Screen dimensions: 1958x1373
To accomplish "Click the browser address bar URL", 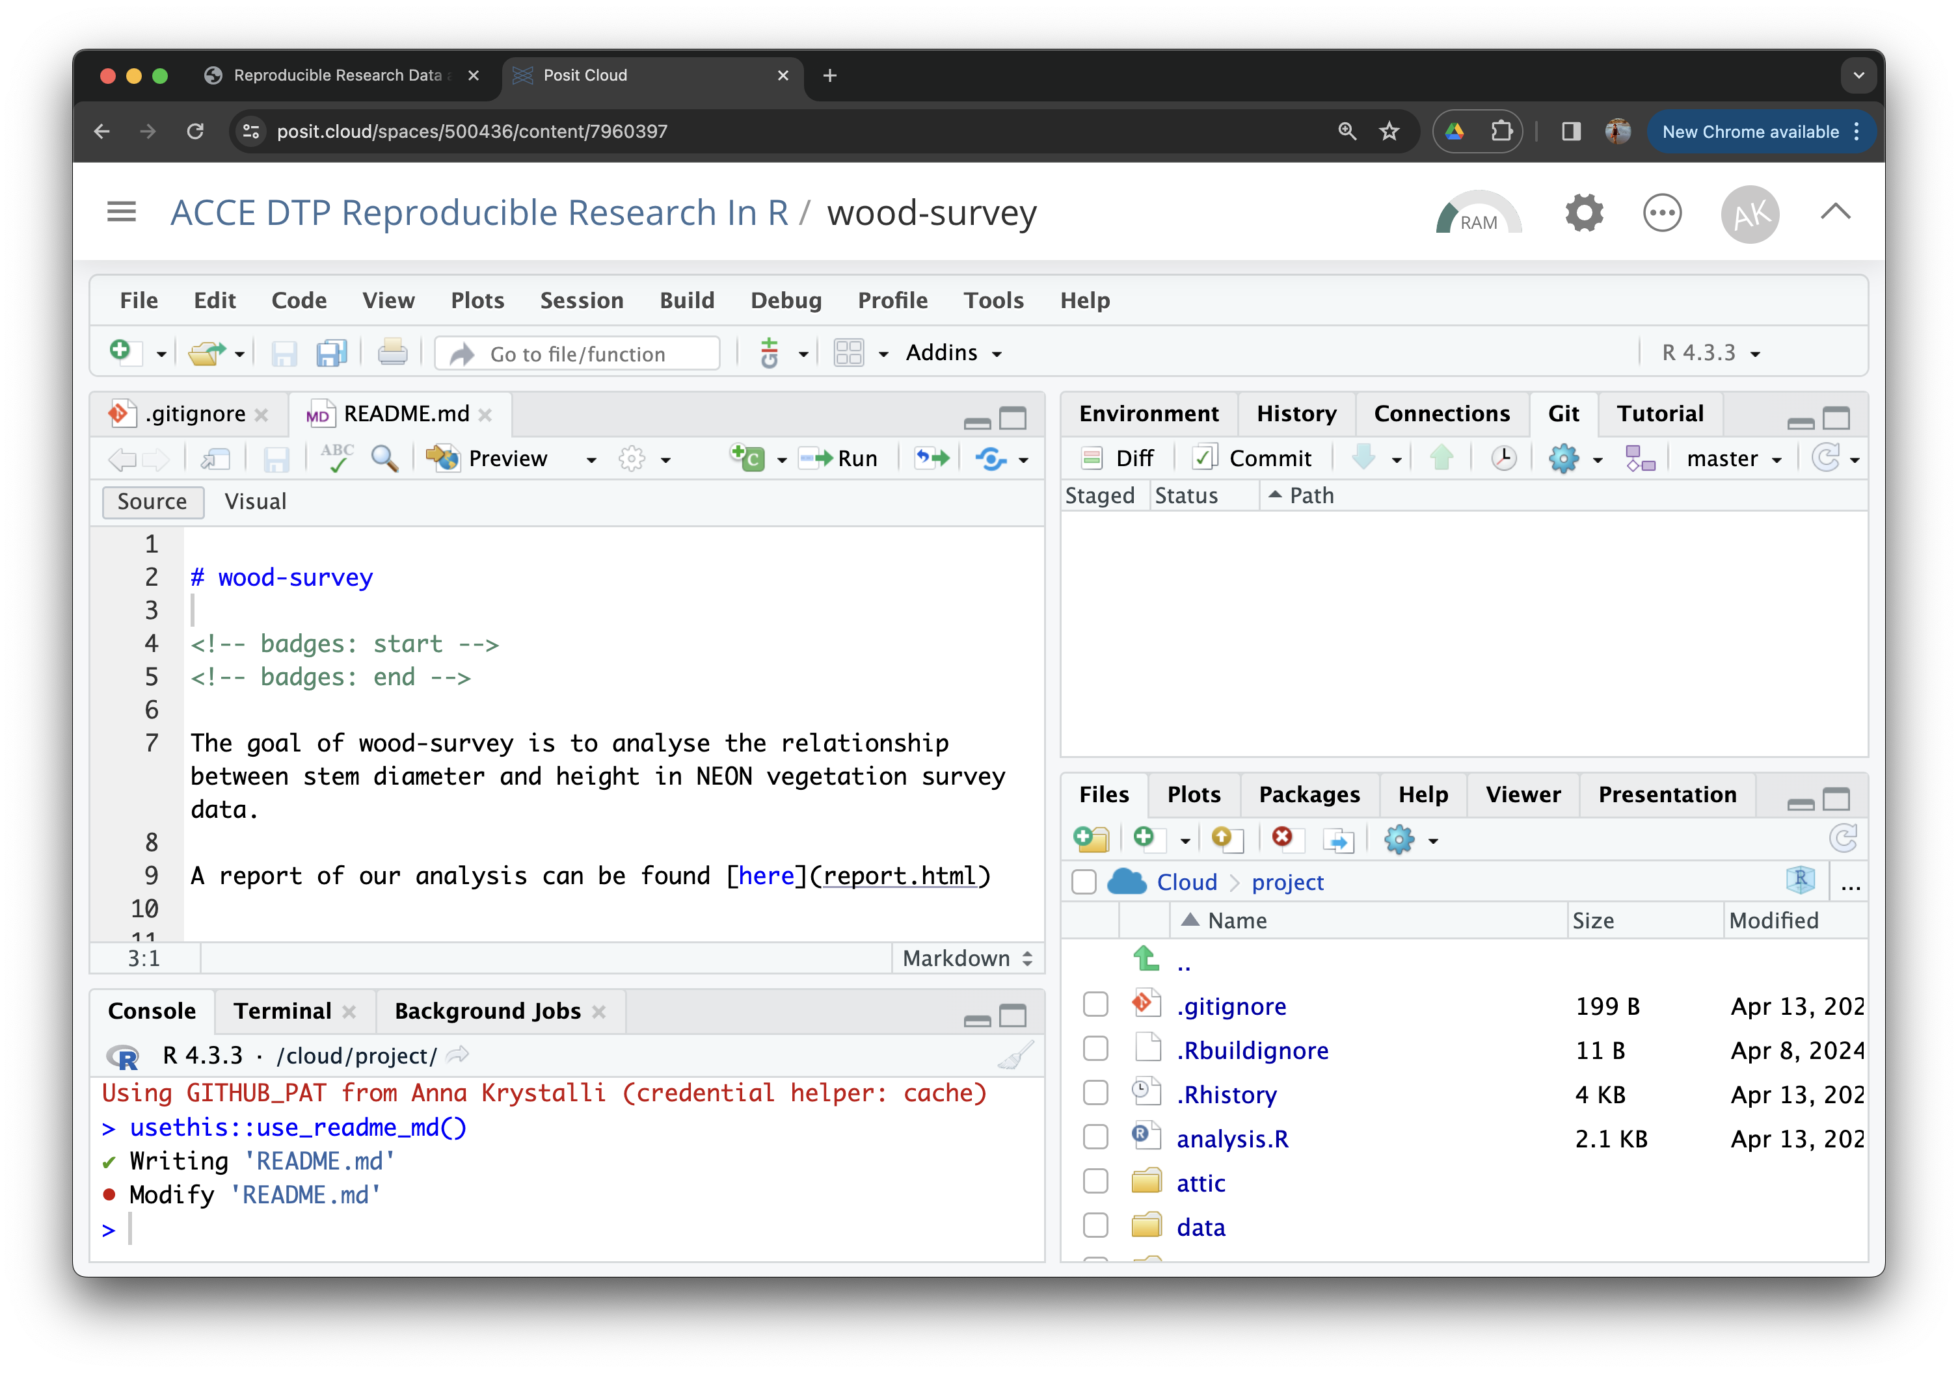I will 472,131.
